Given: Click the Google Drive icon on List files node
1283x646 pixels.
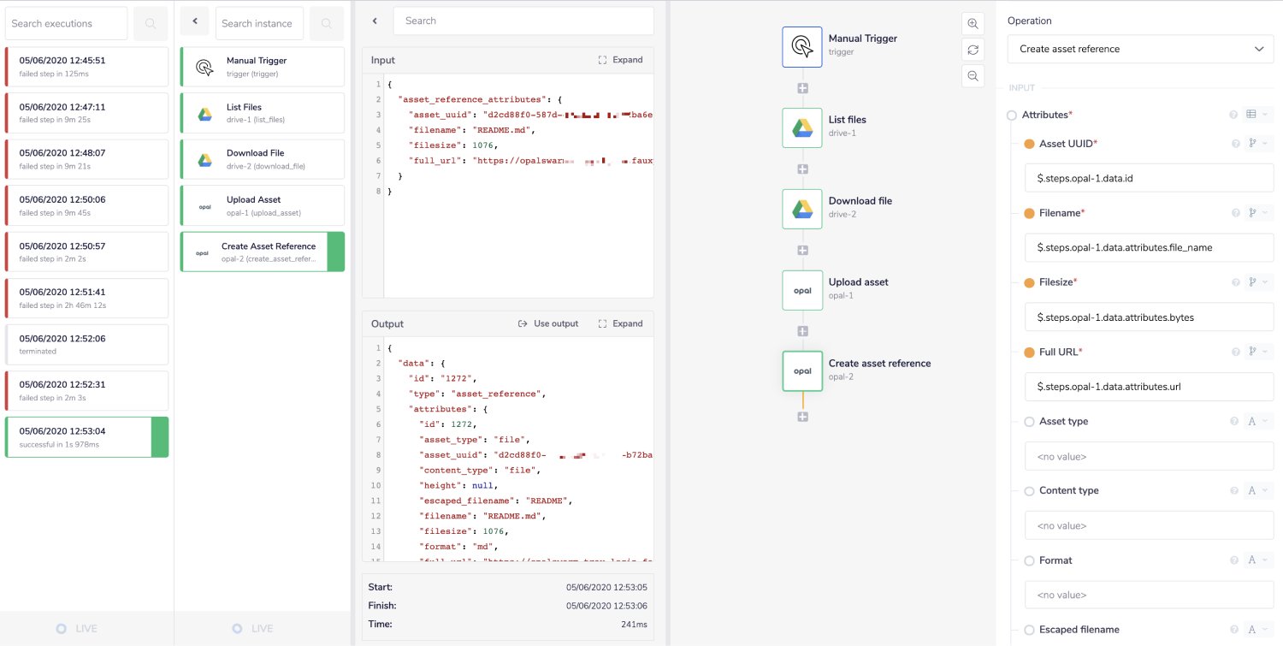Looking at the screenshot, I should tap(801, 127).
